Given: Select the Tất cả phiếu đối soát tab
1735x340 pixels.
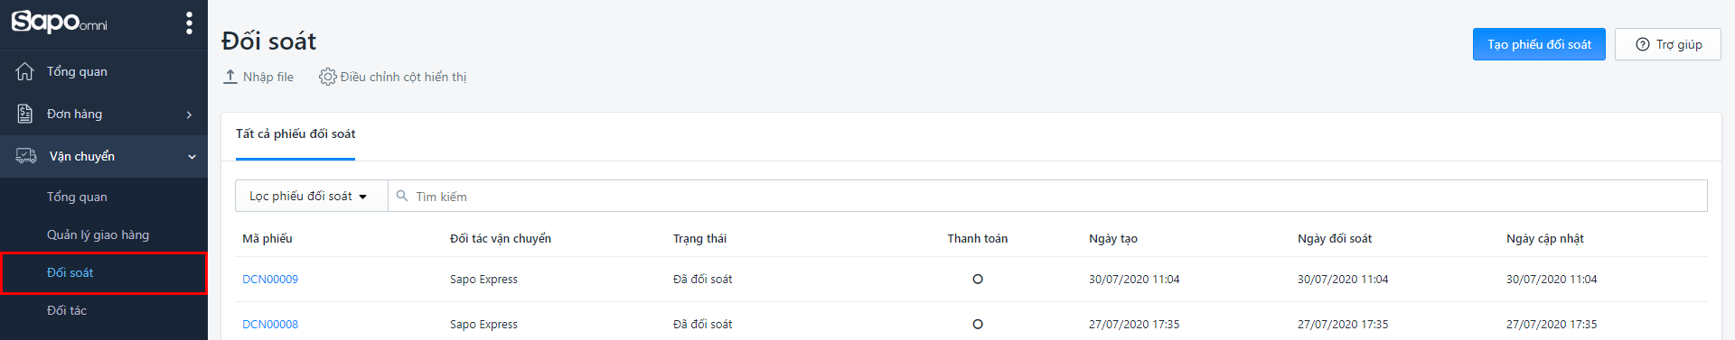Looking at the screenshot, I should click(x=295, y=133).
